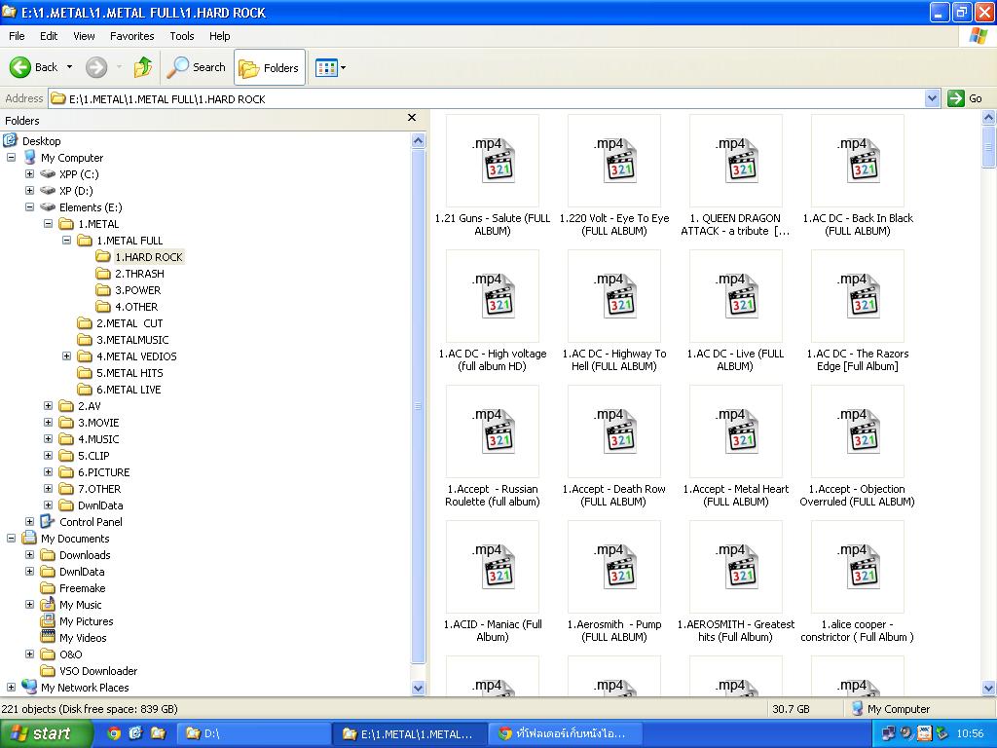Select the My Documents tree icon

[x=29, y=538]
